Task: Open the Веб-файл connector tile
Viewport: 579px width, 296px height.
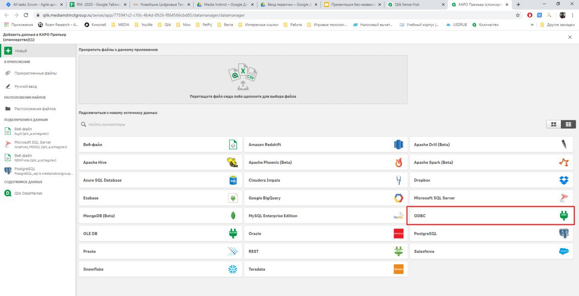Action: click(160, 144)
